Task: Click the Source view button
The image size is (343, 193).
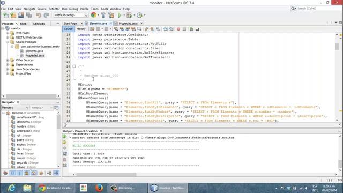Action: [x=68, y=29]
